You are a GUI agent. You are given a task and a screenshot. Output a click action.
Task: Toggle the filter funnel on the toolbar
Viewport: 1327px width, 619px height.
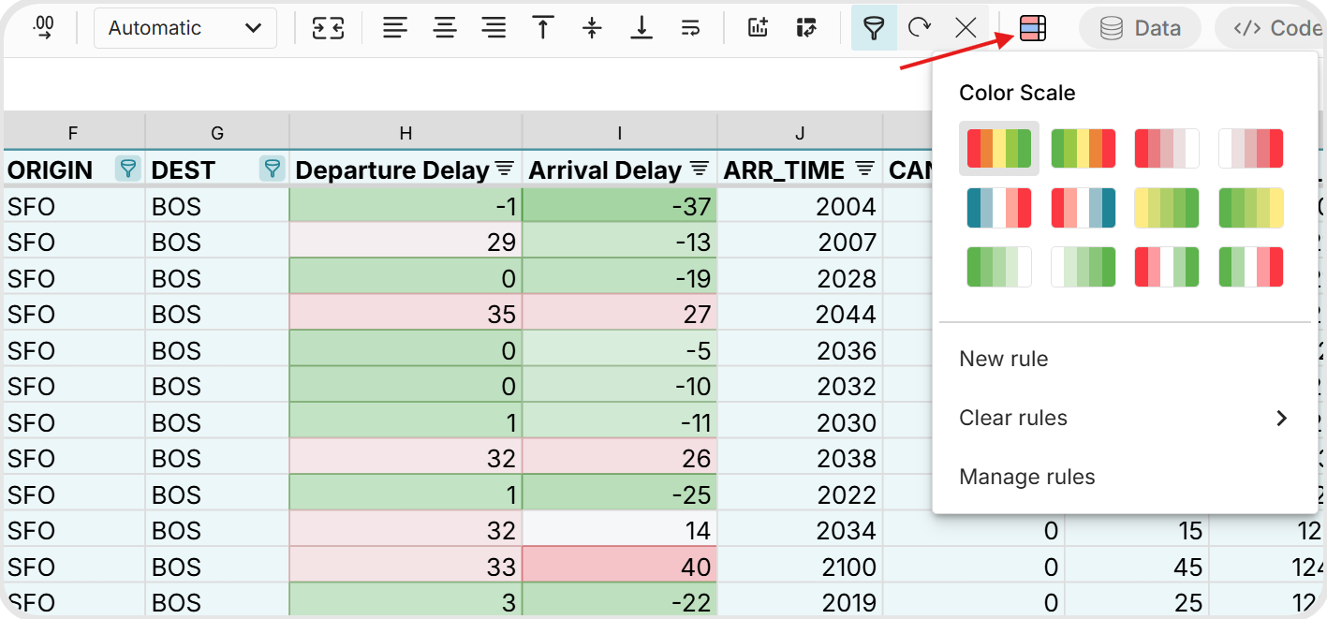[873, 27]
